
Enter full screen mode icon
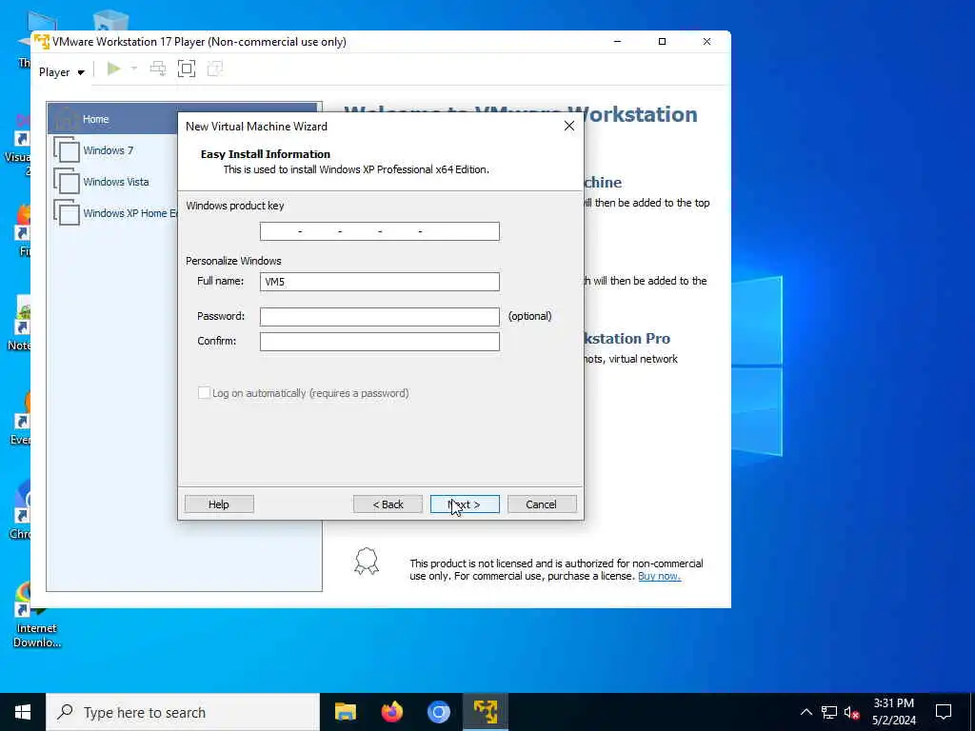[187, 69]
